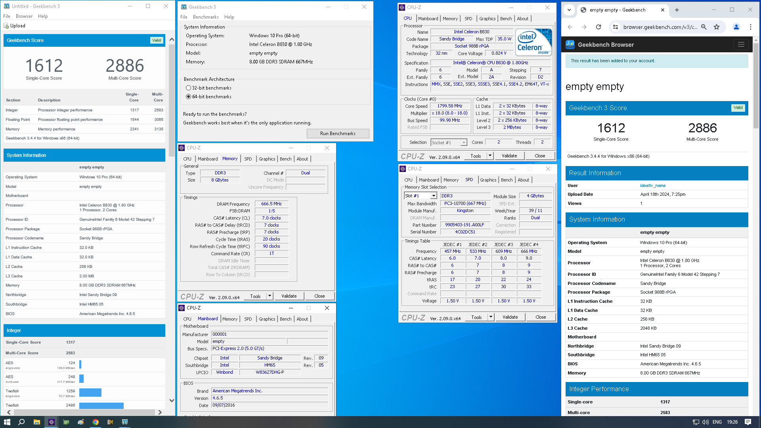Click the AES multi-core result bar
The width and height of the screenshot is (761, 428).
pyautogui.click(x=81, y=378)
